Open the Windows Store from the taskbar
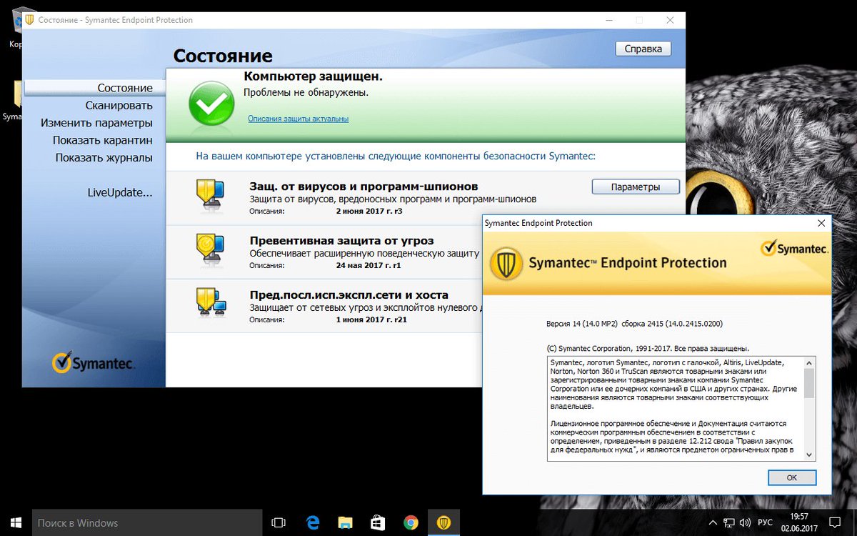 tap(378, 522)
